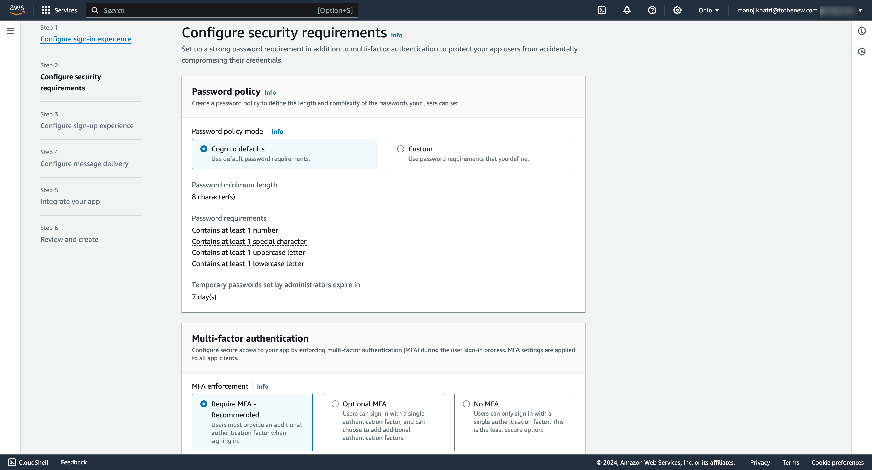Screen dimensions: 872x470
Task: Expand the MFA enforcement Info tooltip
Action: [262, 386]
